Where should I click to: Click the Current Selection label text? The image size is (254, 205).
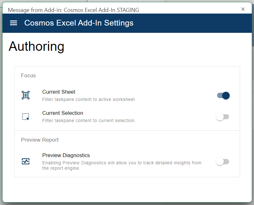(x=63, y=113)
